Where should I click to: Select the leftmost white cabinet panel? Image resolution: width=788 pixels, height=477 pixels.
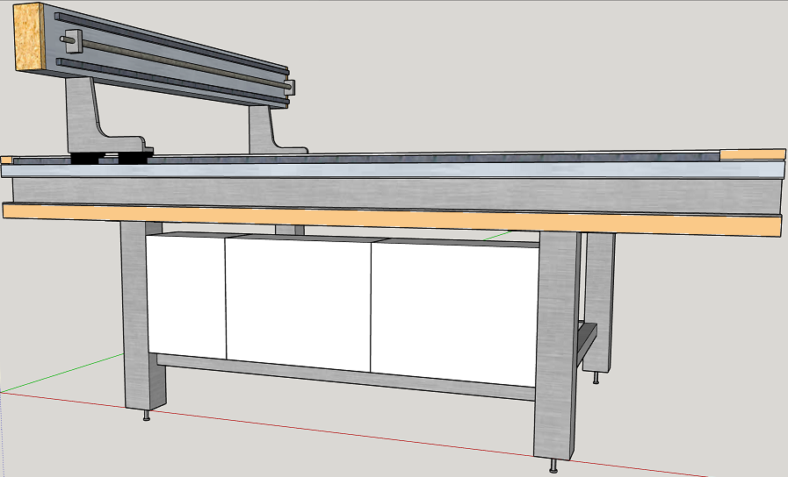pos(185,298)
